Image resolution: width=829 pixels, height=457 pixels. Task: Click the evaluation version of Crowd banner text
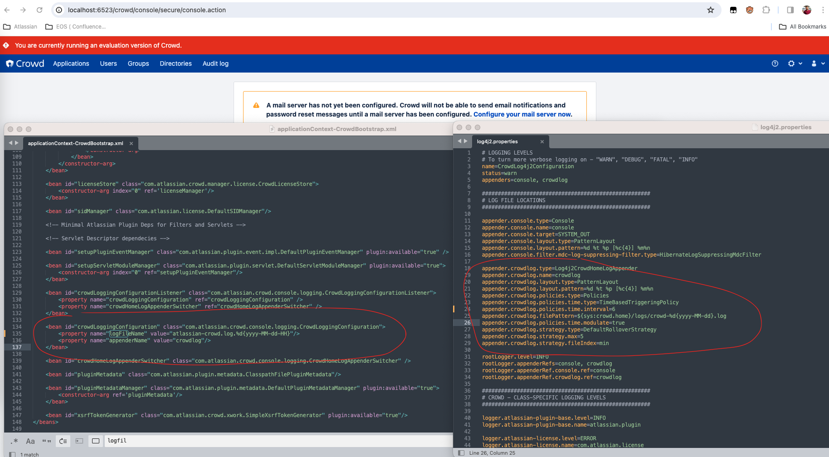(x=98, y=45)
